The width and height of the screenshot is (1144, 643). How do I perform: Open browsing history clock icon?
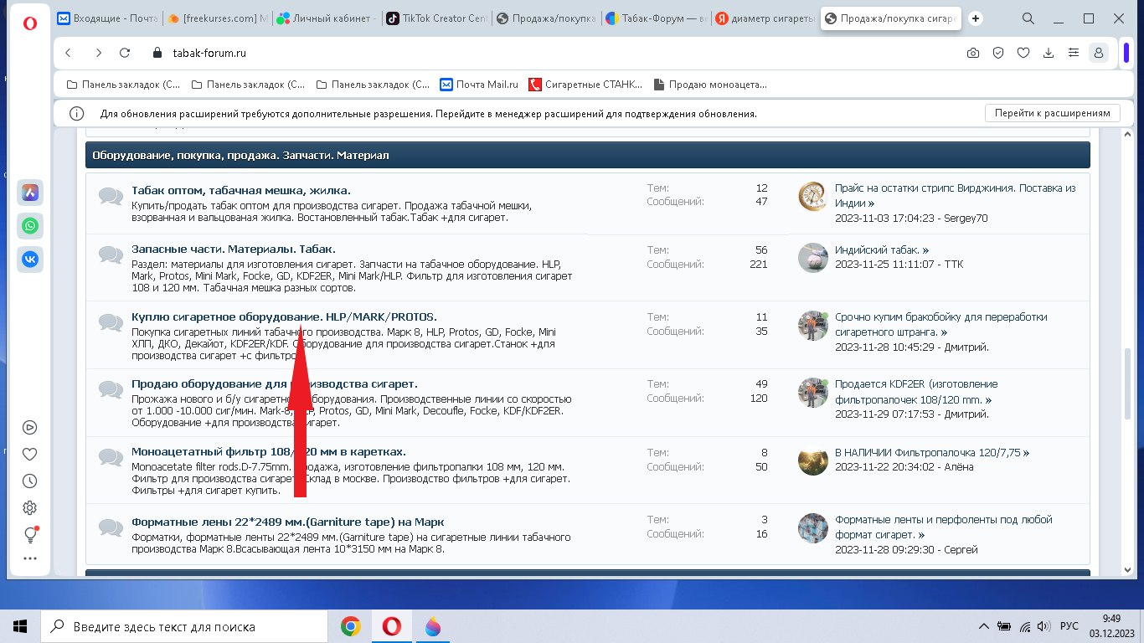(30, 481)
